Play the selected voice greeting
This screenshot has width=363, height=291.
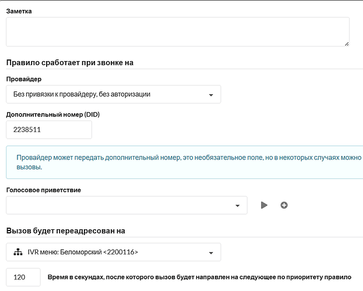[264, 205]
